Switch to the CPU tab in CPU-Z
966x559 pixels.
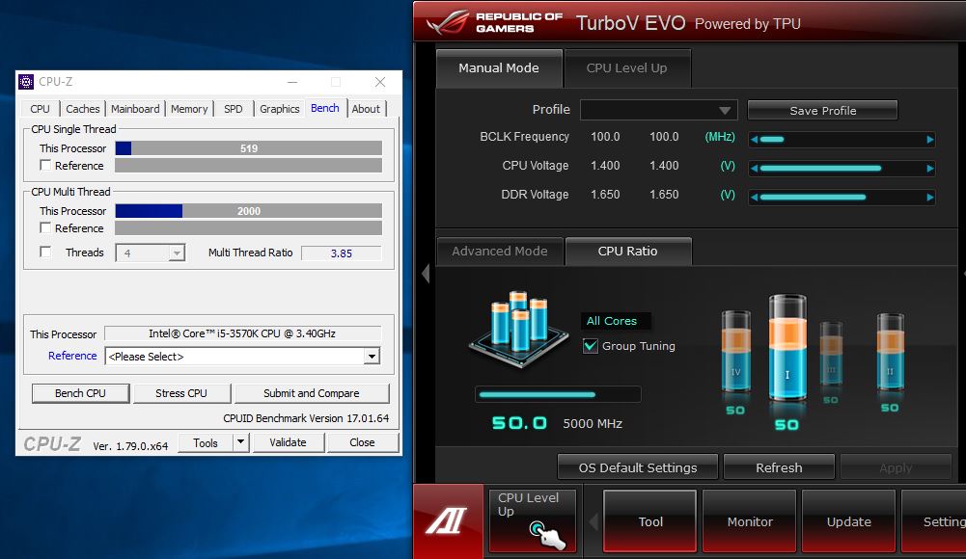[40, 109]
